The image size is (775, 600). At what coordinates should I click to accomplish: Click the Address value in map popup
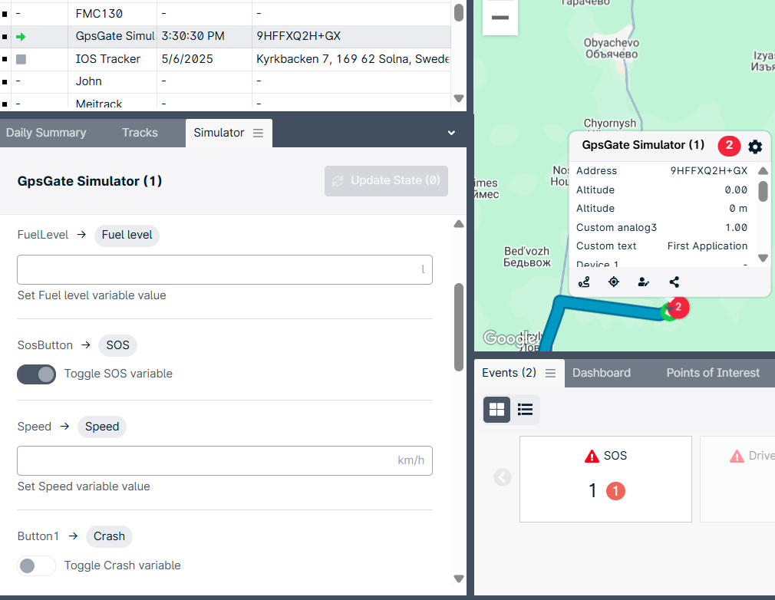[x=709, y=171]
